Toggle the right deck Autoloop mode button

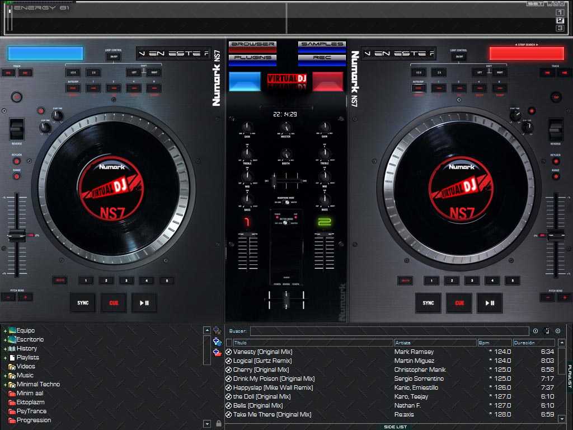[419, 88]
